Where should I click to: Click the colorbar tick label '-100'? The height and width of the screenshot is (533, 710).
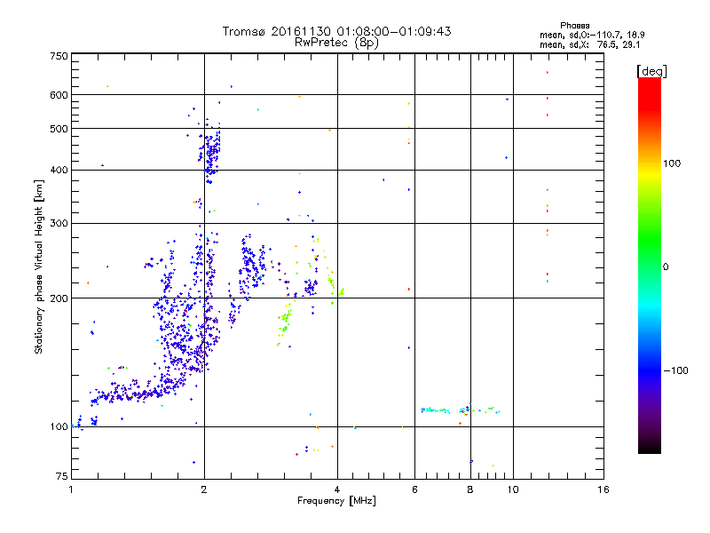click(675, 370)
